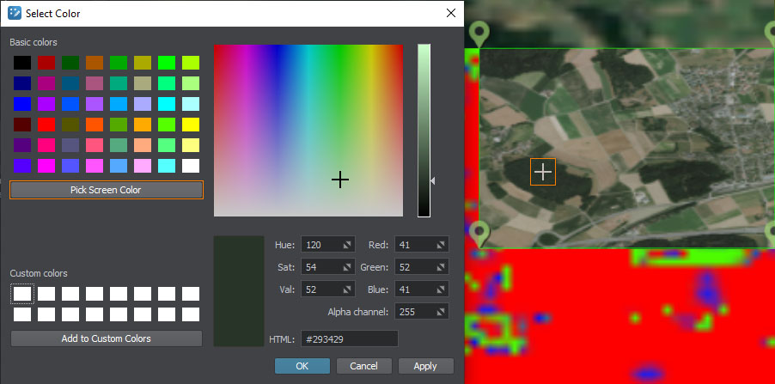Image resolution: width=775 pixels, height=384 pixels.
Task: Click Apply to apply the color
Action: pos(425,366)
